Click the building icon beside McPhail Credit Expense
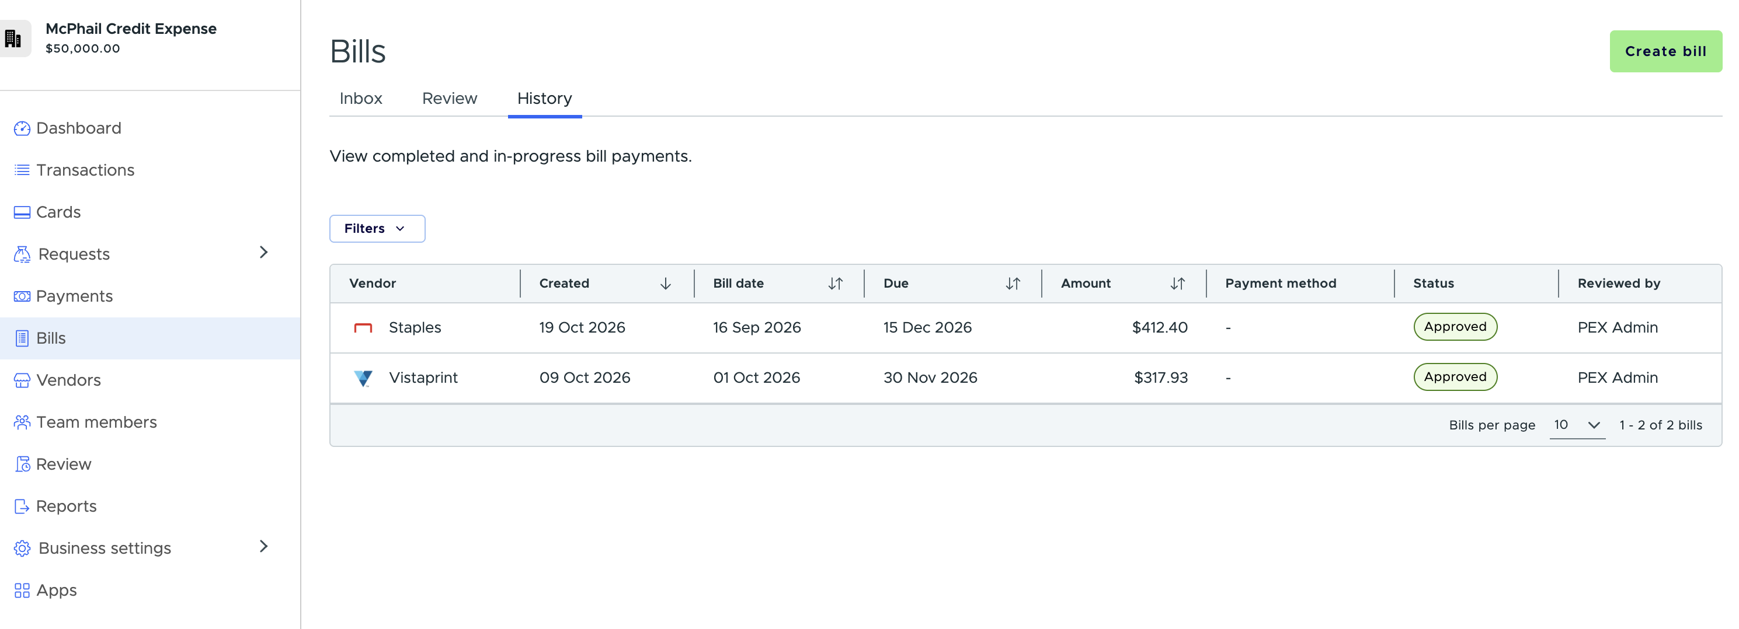This screenshot has width=1739, height=629. click(13, 39)
